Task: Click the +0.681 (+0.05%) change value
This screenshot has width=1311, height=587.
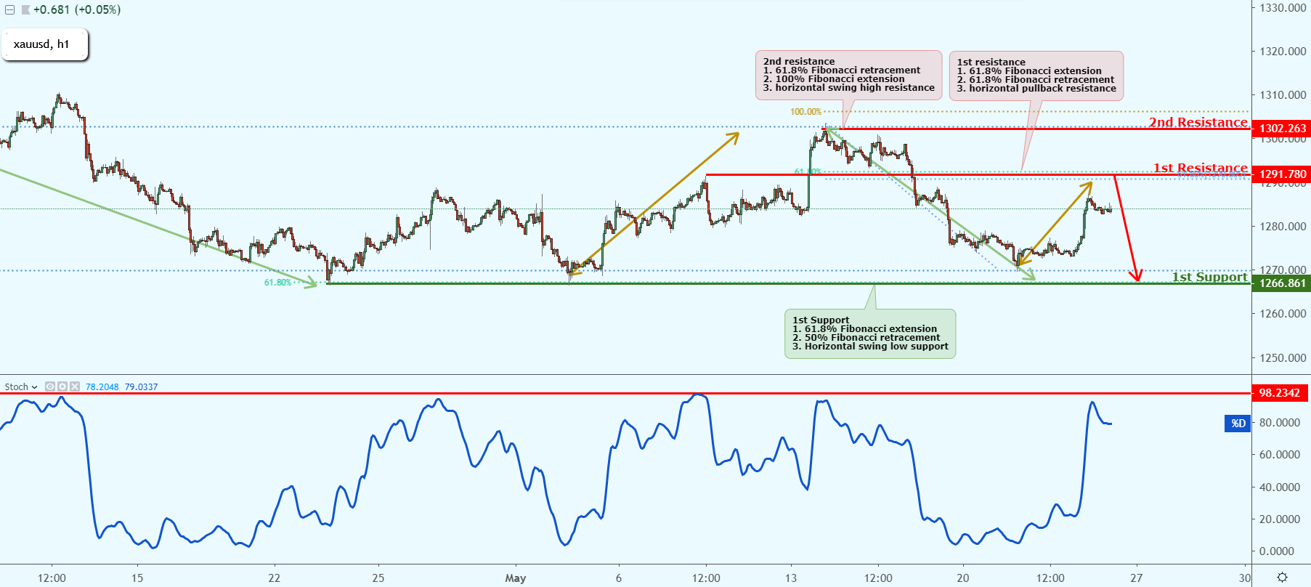Action: pyautogui.click(x=77, y=10)
